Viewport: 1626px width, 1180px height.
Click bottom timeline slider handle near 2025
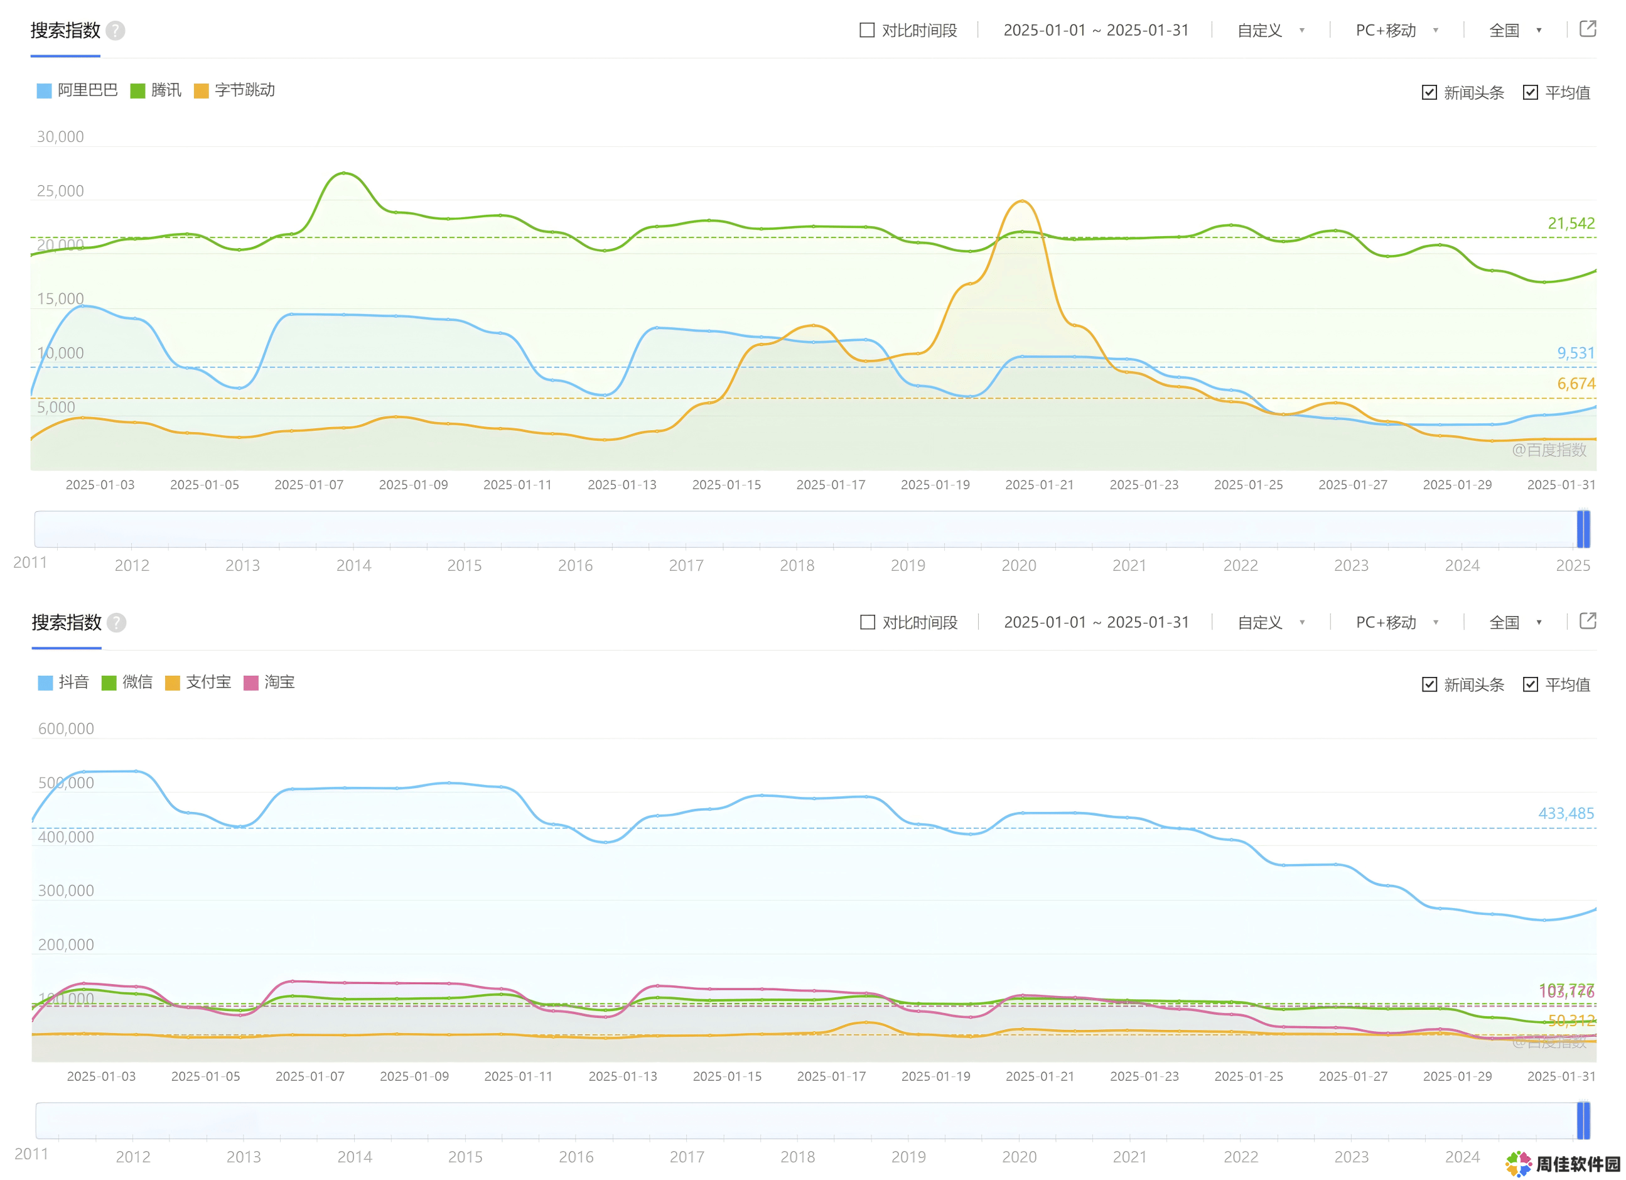1584,1121
